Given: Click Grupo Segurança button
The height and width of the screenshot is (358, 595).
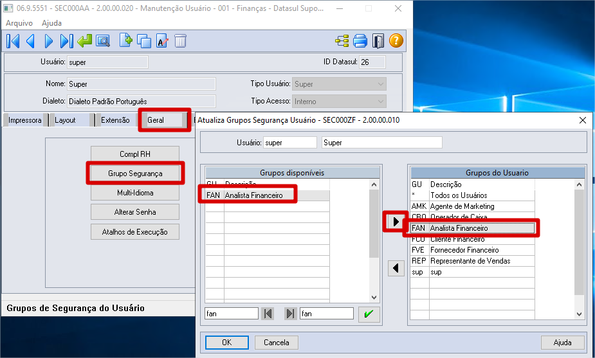Looking at the screenshot, I should tap(135, 174).
